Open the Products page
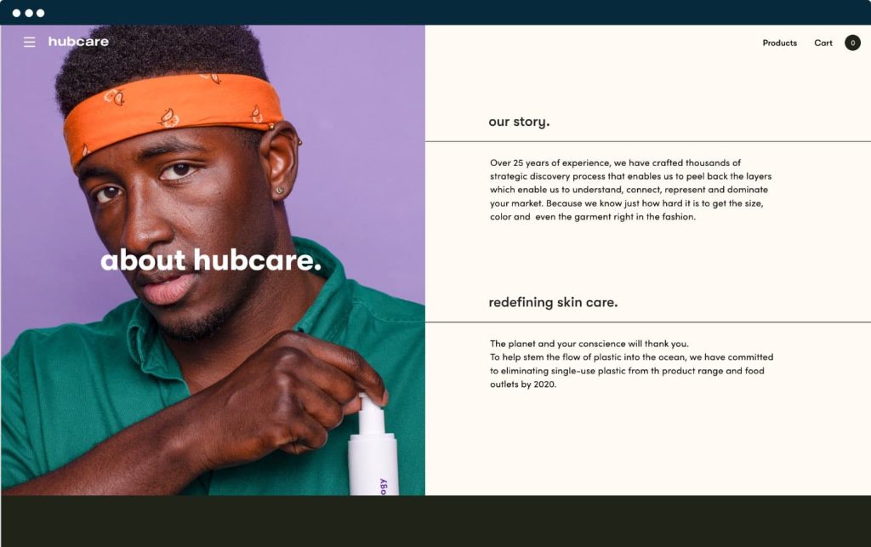The height and width of the screenshot is (547, 871). click(x=779, y=43)
